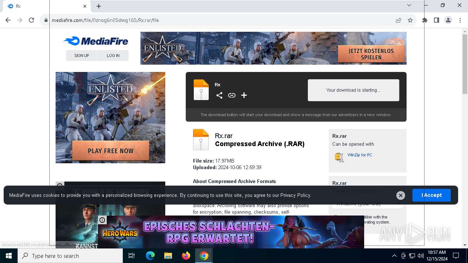This screenshot has height=263, width=468.
Task: Click the Hero Wars banner ad
Action: tap(231, 232)
